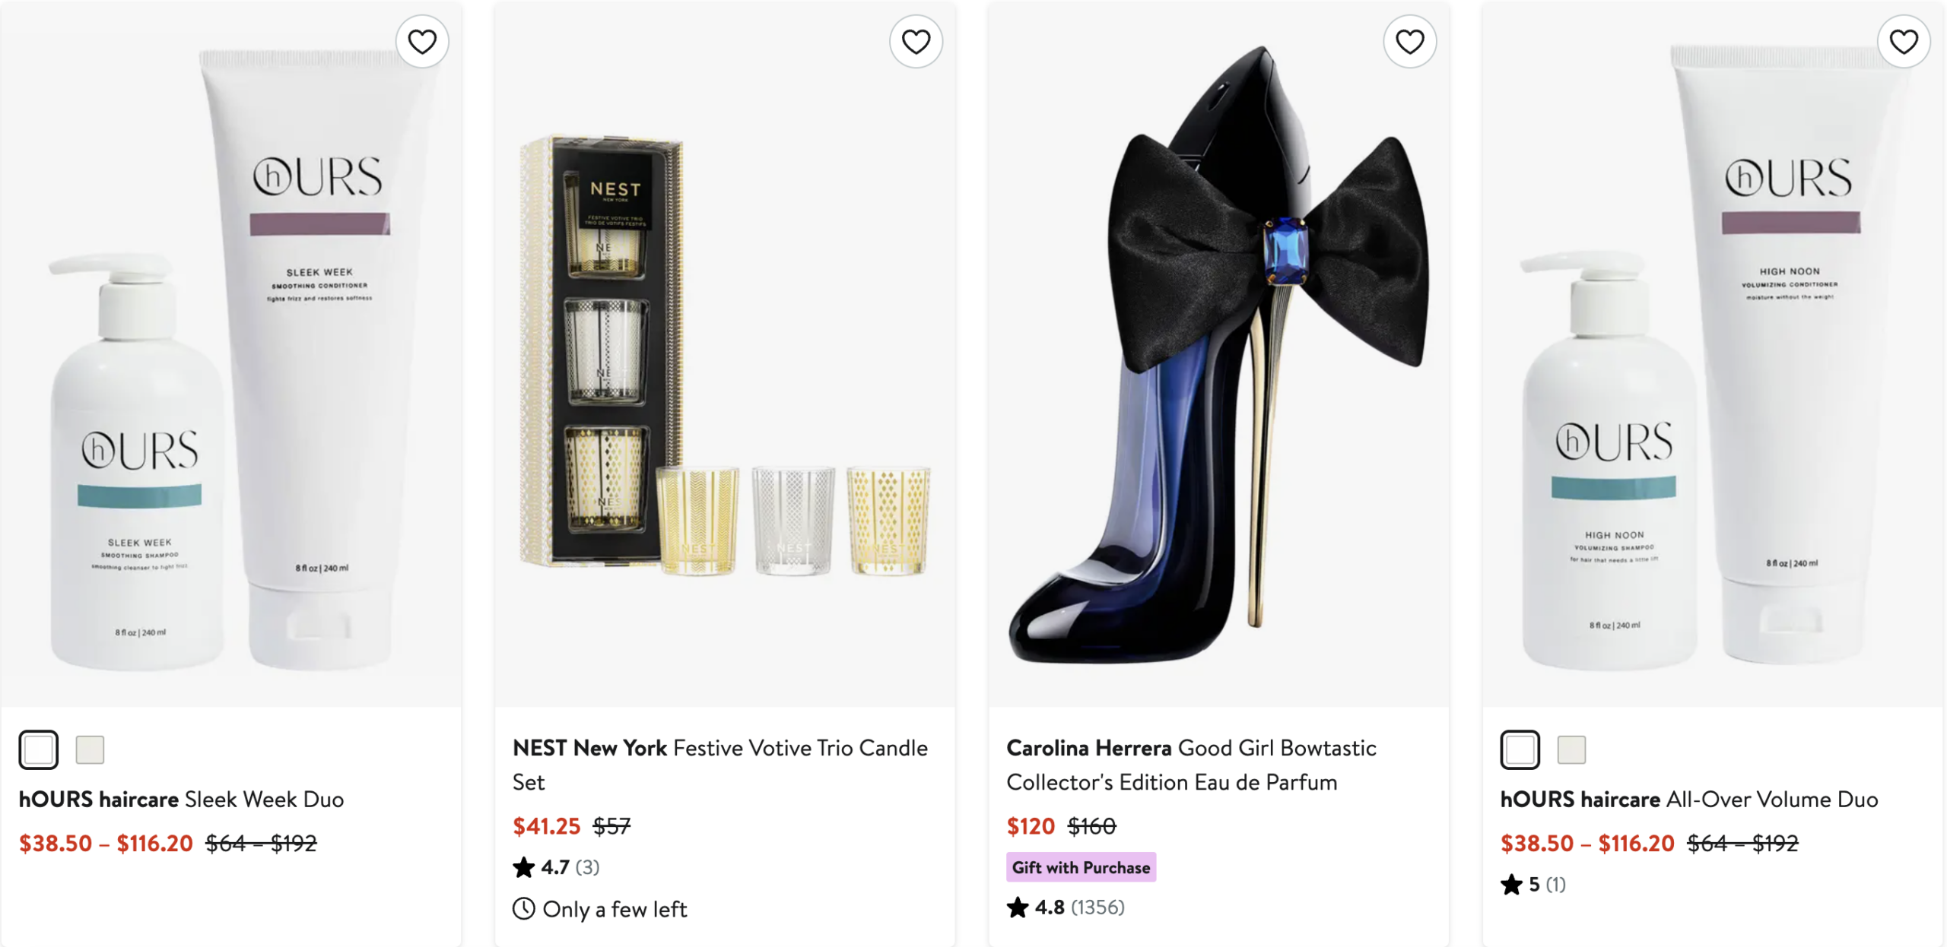Choose second gray swatch for Sleek Week Duo
The image size is (1947, 947).
[x=90, y=750]
